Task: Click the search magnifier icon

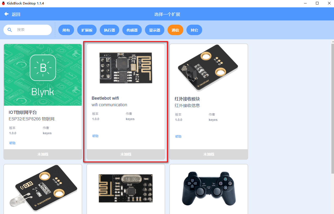Action: click(10, 30)
